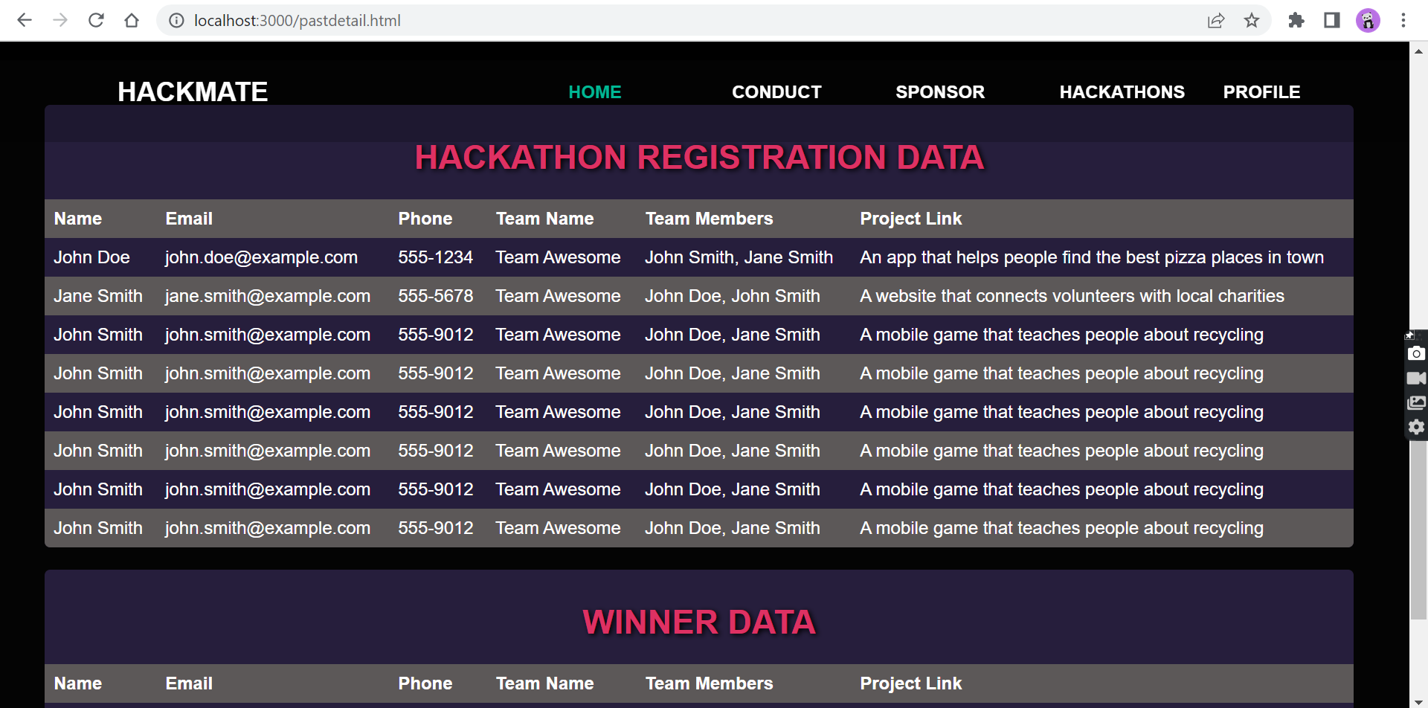Navigate to the HACKATHONS section

(1122, 91)
